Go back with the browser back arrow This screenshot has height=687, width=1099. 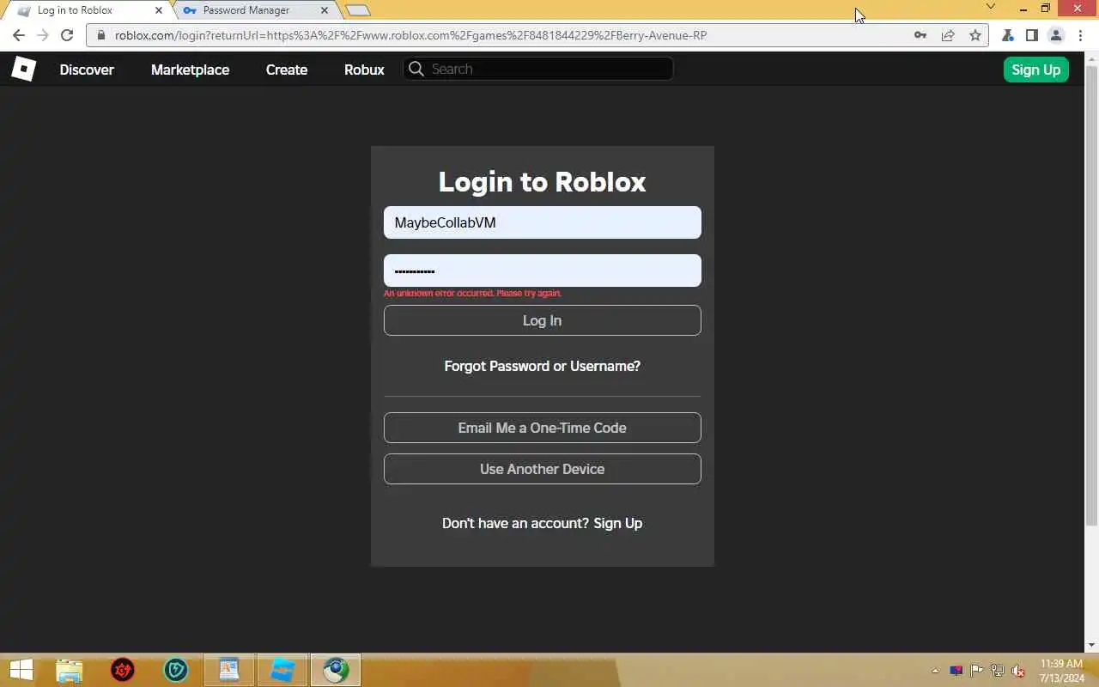19,35
